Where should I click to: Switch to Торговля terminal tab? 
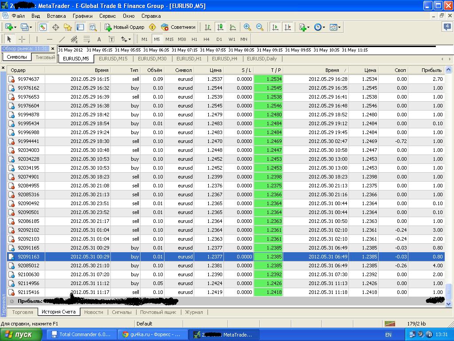click(23, 312)
